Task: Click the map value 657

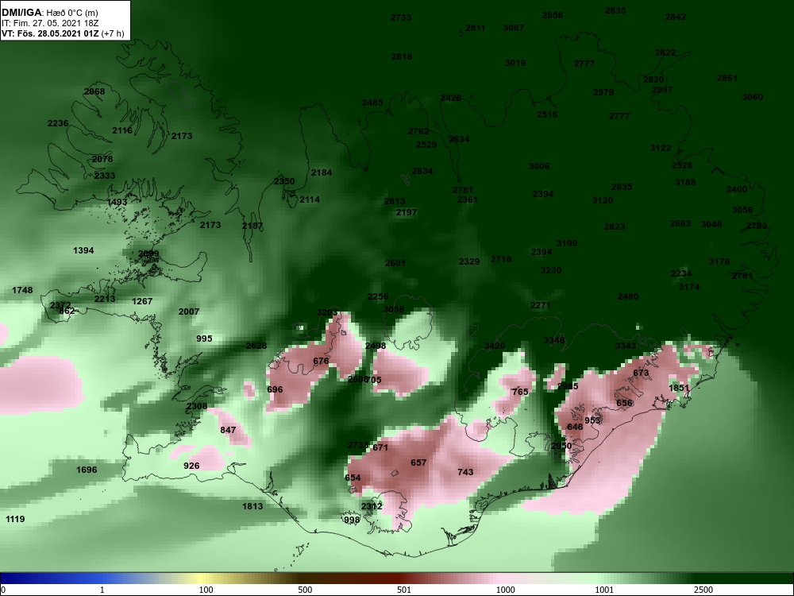Action: (x=418, y=462)
